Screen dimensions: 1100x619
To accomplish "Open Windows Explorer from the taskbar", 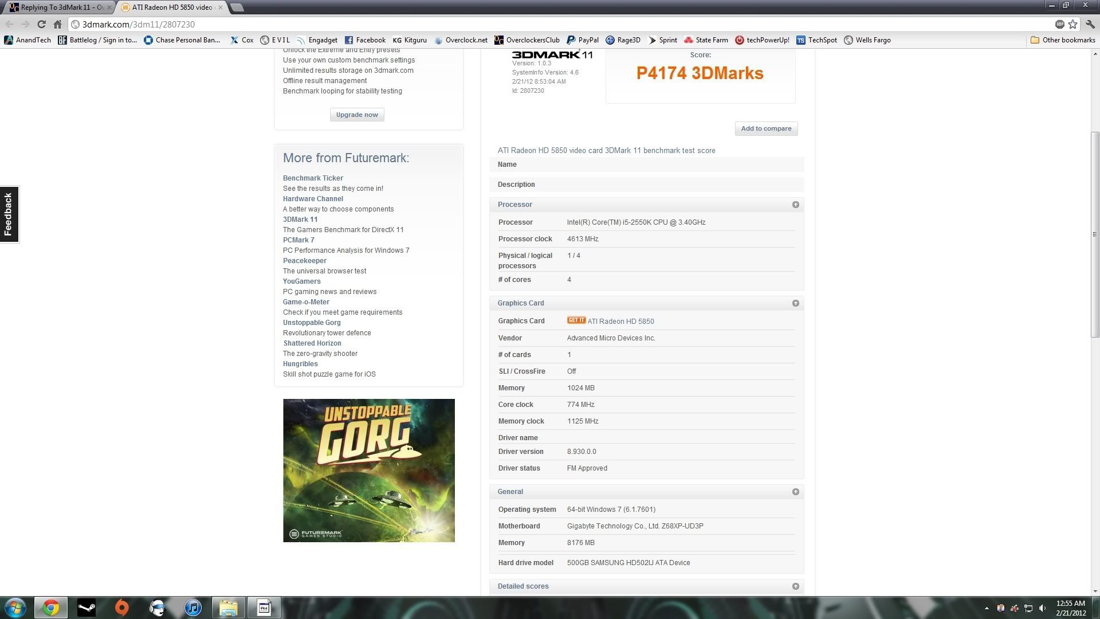I will [229, 608].
